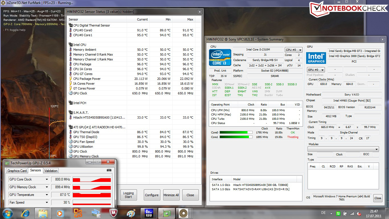Click the Intel Graphics logo
Screen dimensions: 389x219
point(316,58)
